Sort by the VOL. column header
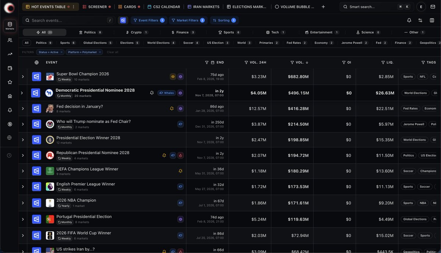Screen dimensions: 441x253 tap(300, 63)
